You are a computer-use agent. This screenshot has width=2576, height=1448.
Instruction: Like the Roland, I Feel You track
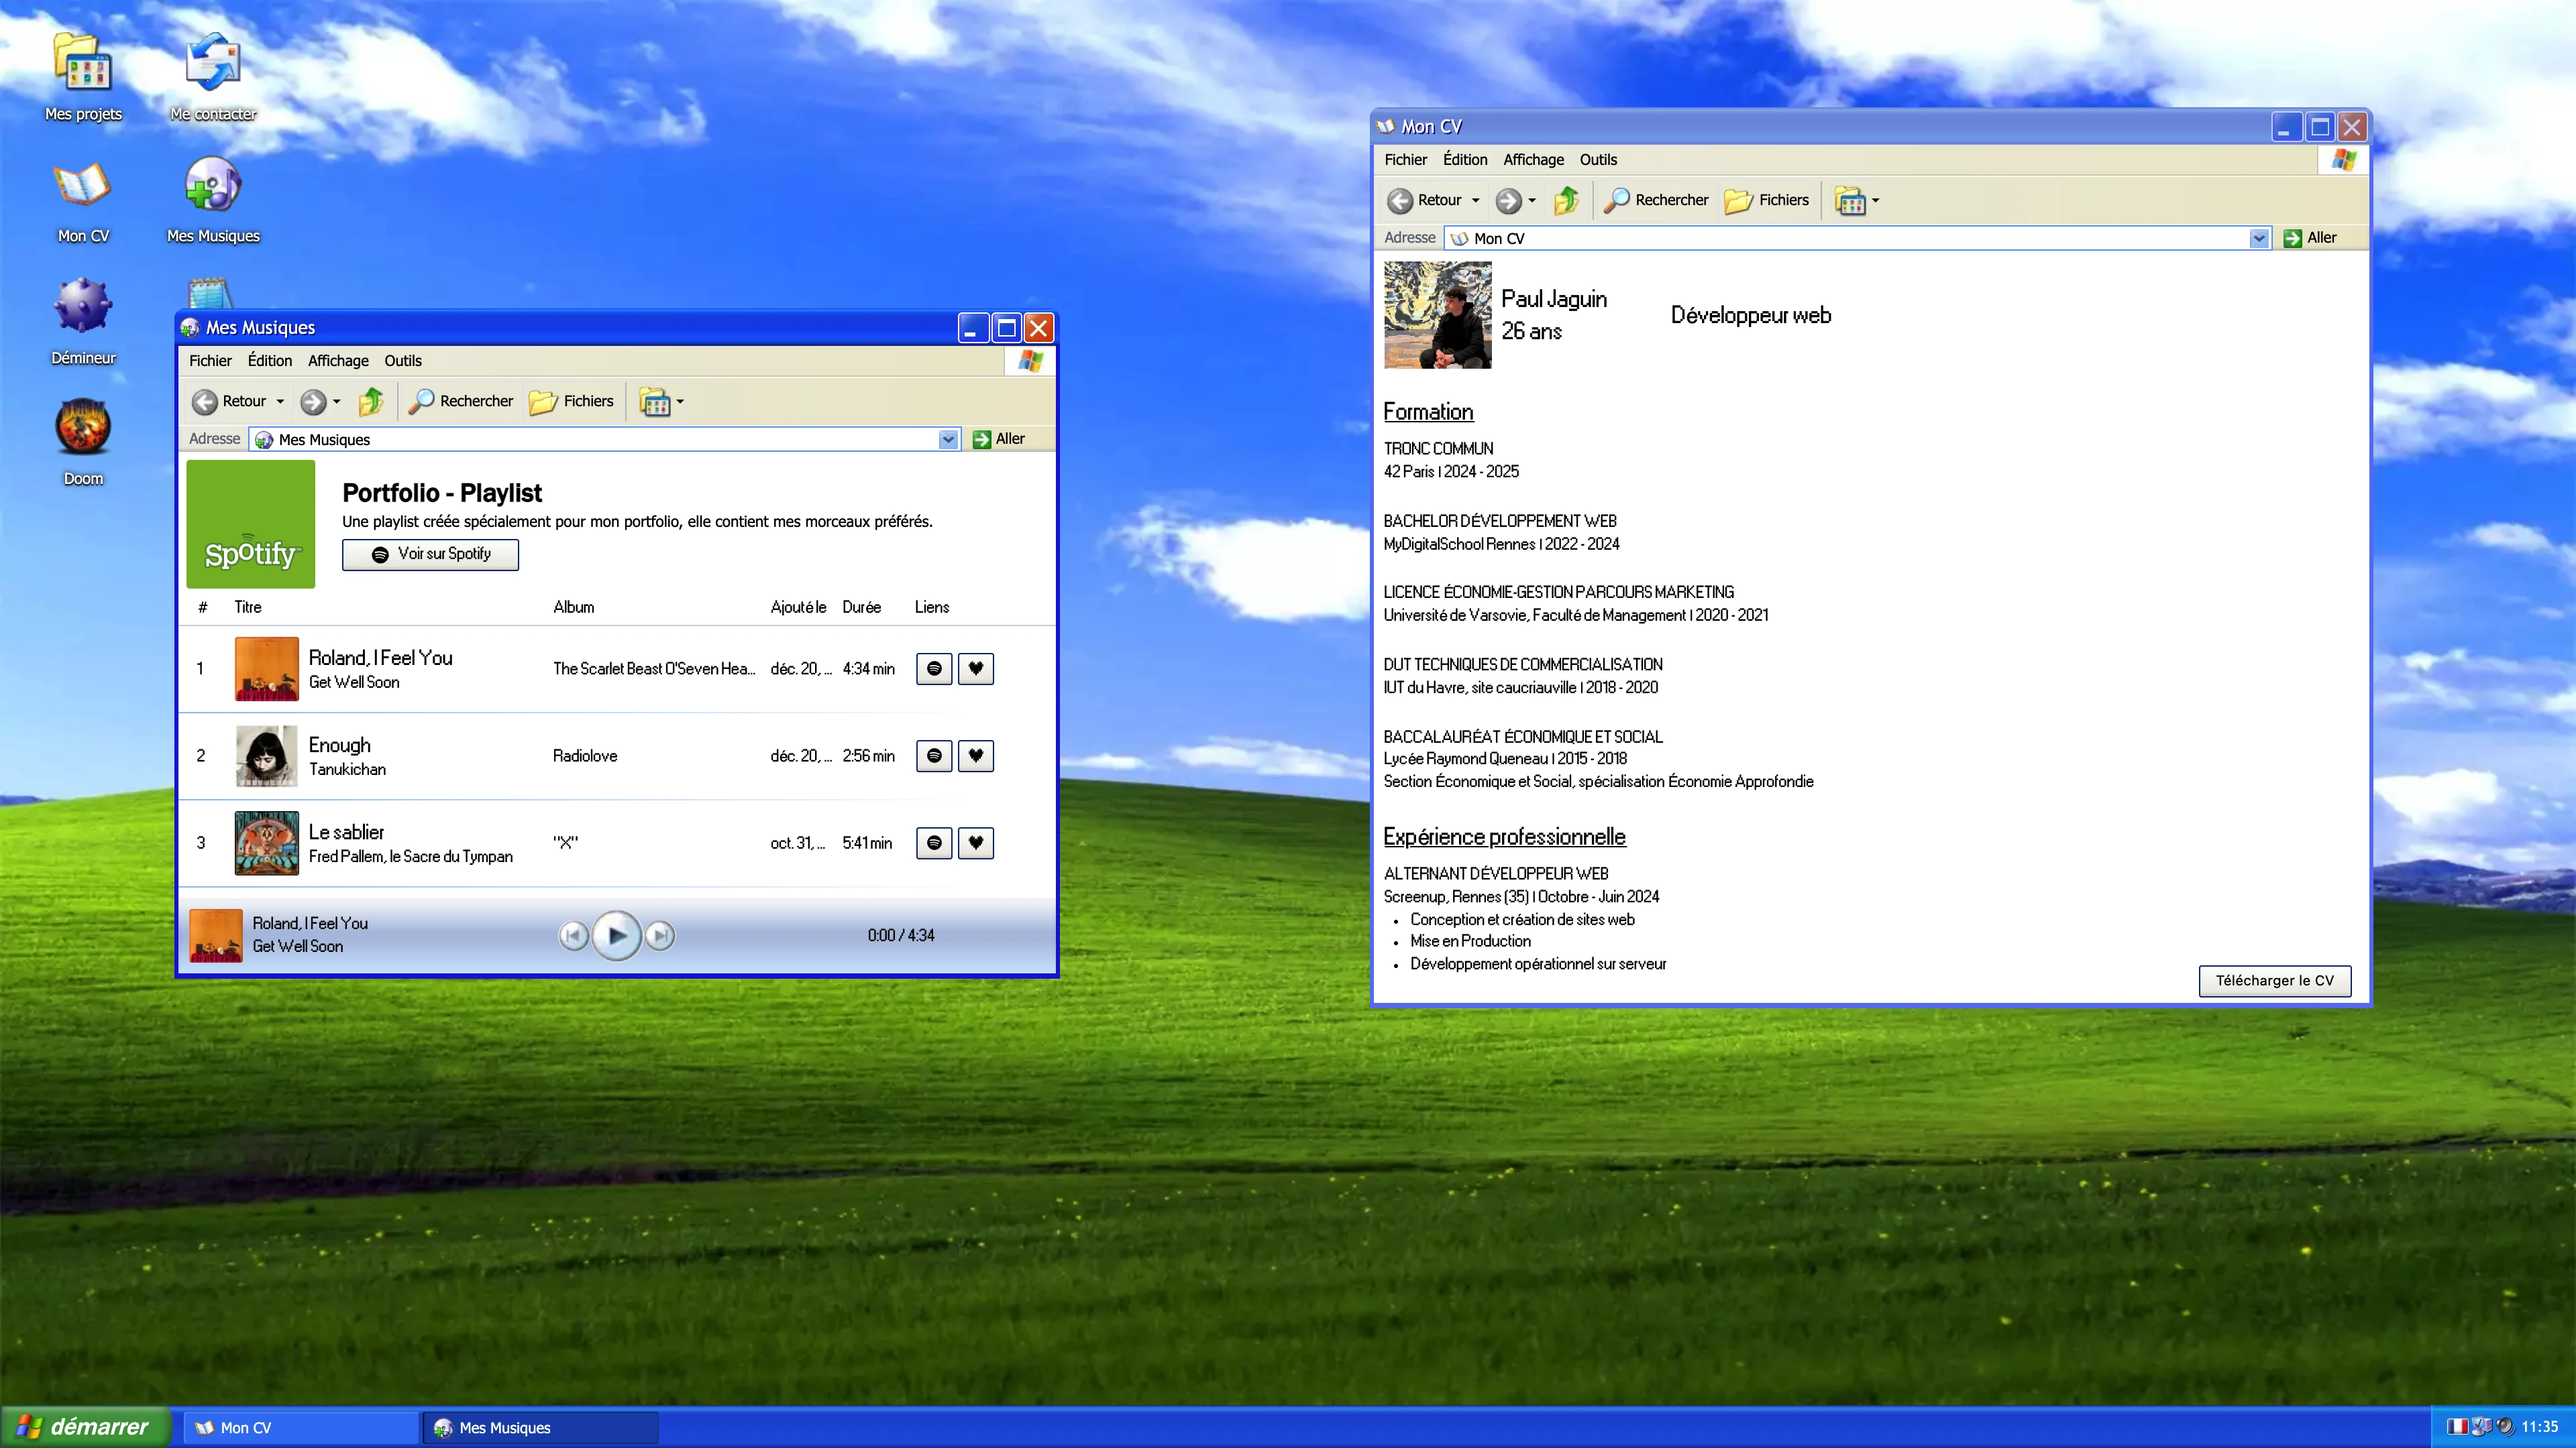975,668
